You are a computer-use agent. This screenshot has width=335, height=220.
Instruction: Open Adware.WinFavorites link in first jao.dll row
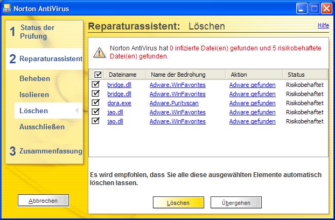[178, 112]
